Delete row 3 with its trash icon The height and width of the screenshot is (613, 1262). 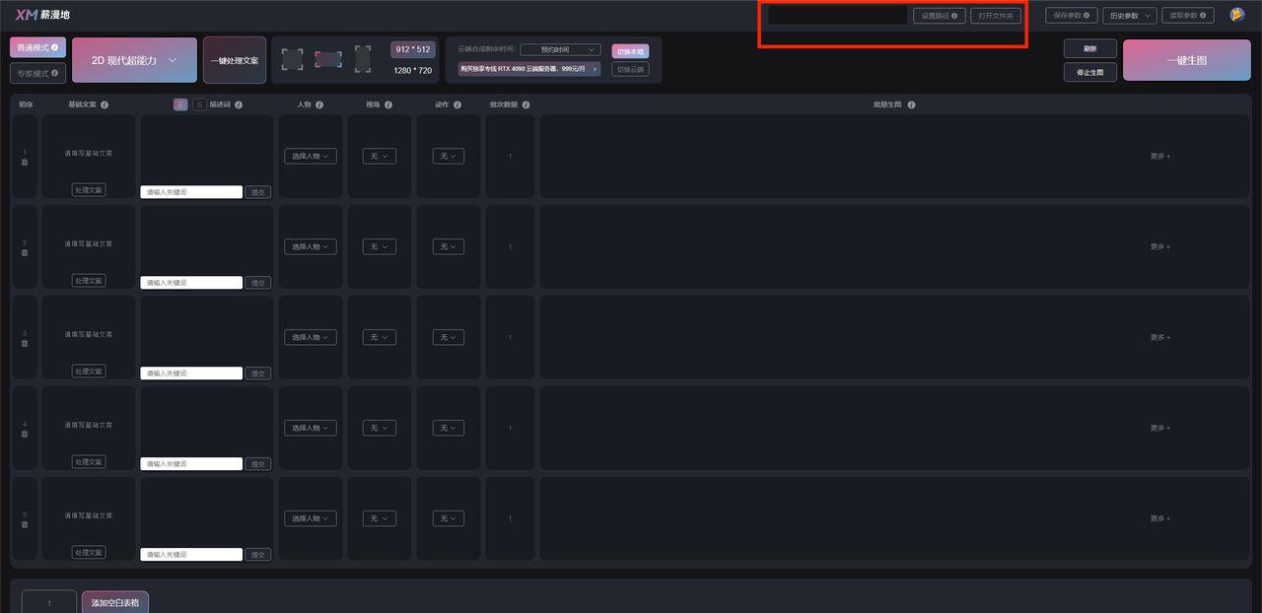click(25, 344)
